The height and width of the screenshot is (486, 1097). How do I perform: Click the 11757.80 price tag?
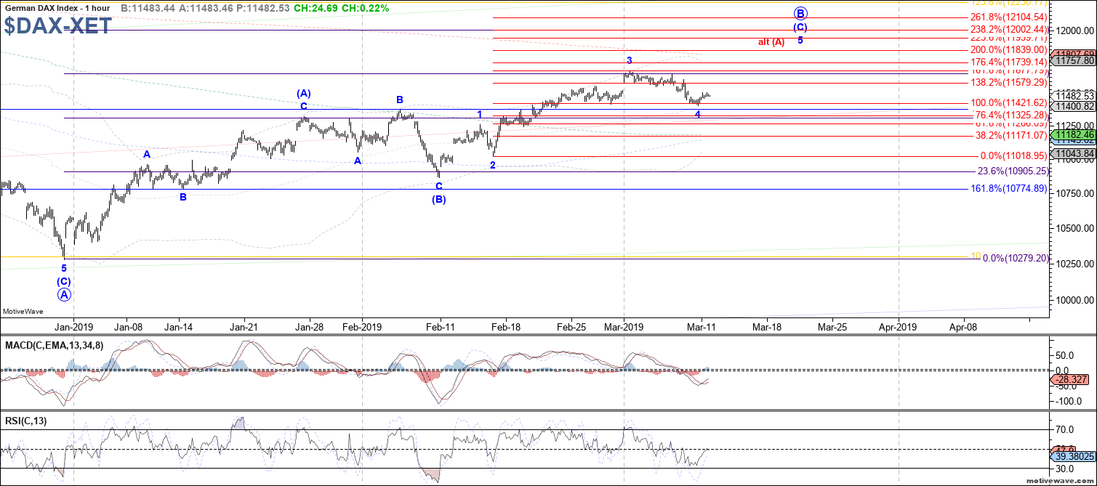click(x=1073, y=61)
